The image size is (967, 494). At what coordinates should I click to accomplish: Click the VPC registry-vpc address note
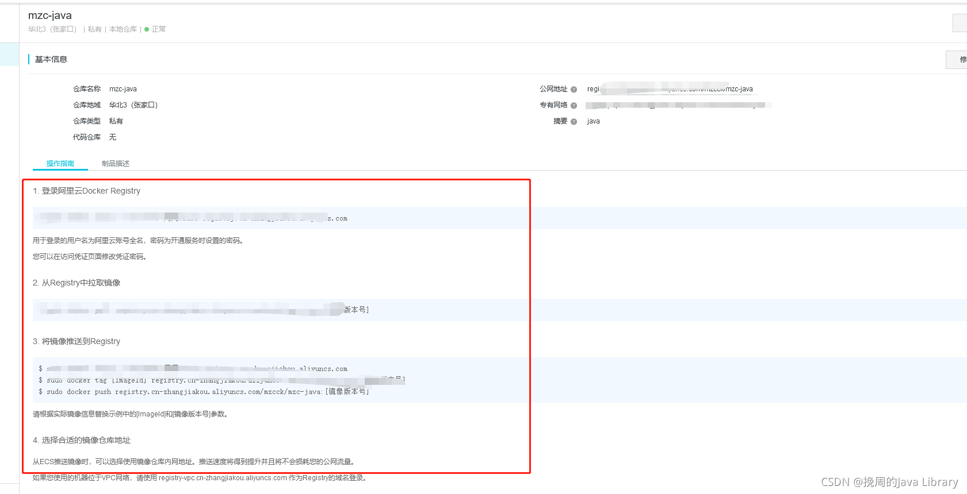(x=201, y=478)
